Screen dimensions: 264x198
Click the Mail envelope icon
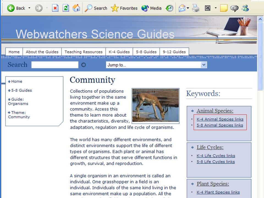click(182, 8)
